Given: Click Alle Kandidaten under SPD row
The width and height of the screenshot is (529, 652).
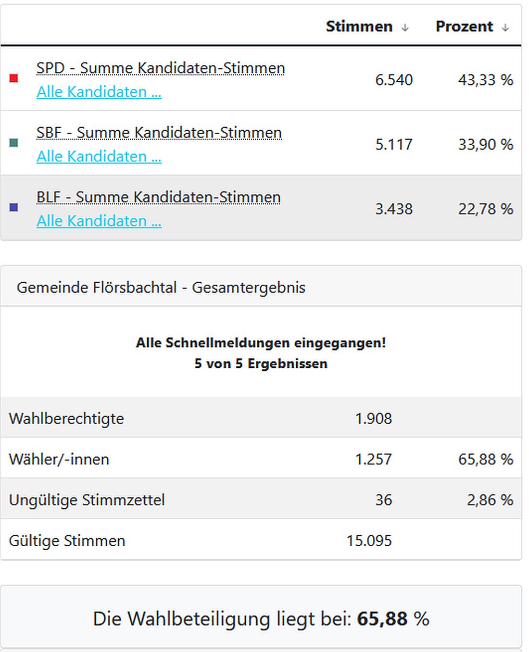Looking at the screenshot, I should tap(99, 91).
